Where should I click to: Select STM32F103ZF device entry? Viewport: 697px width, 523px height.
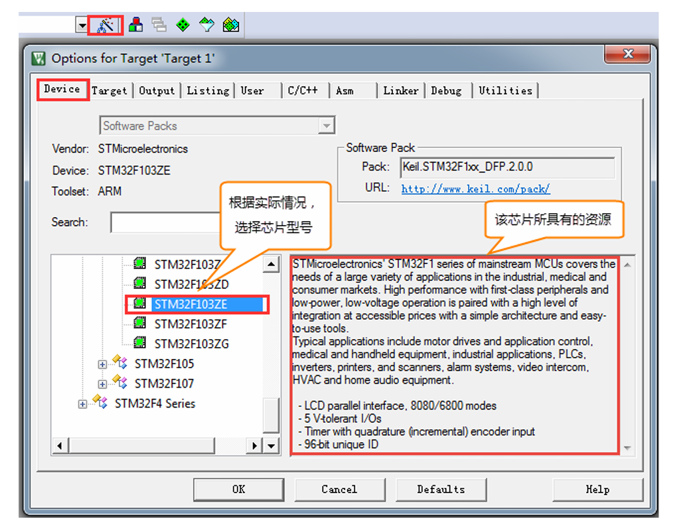(x=191, y=325)
